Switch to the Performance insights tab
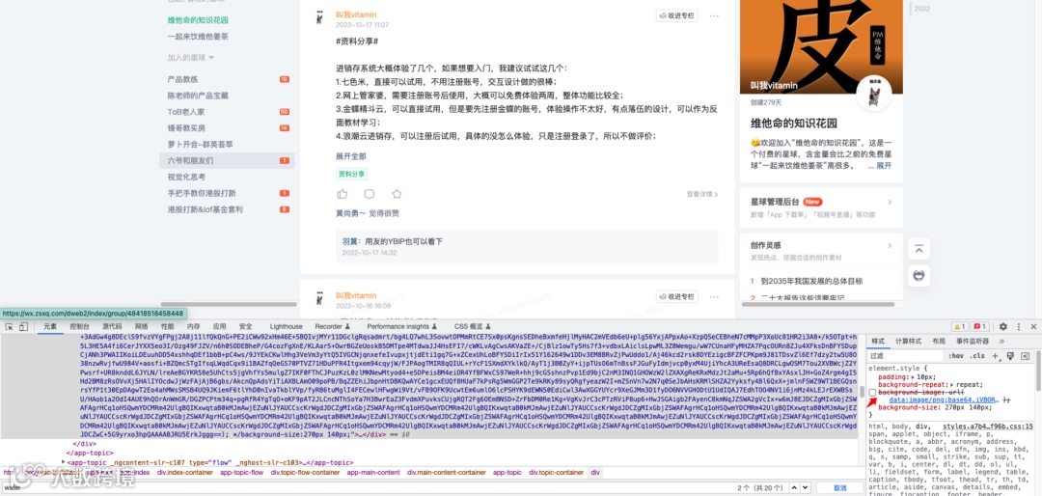 [x=401, y=326]
